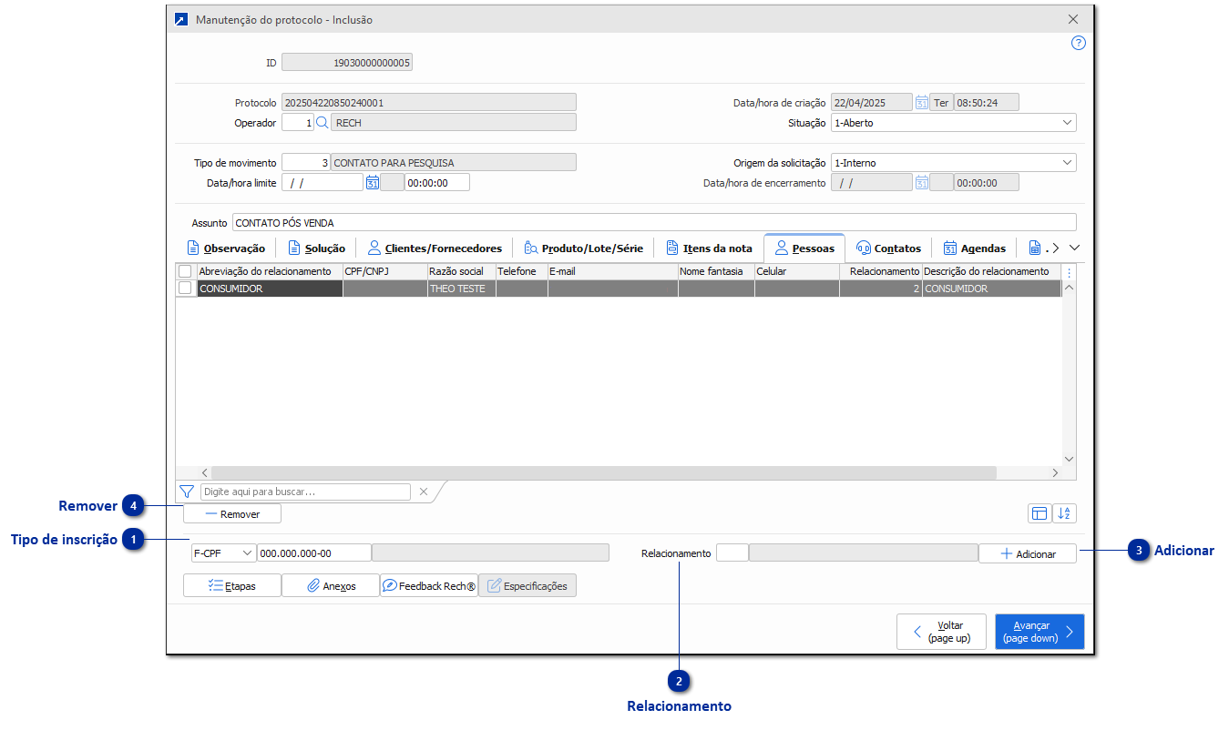Sort by the CPF/CNPJ column header
The image size is (1229, 730).
[384, 271]
